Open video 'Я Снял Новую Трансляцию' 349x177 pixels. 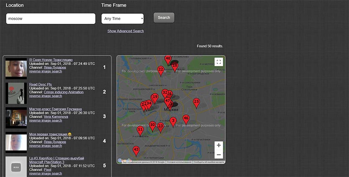click(51, 60)
